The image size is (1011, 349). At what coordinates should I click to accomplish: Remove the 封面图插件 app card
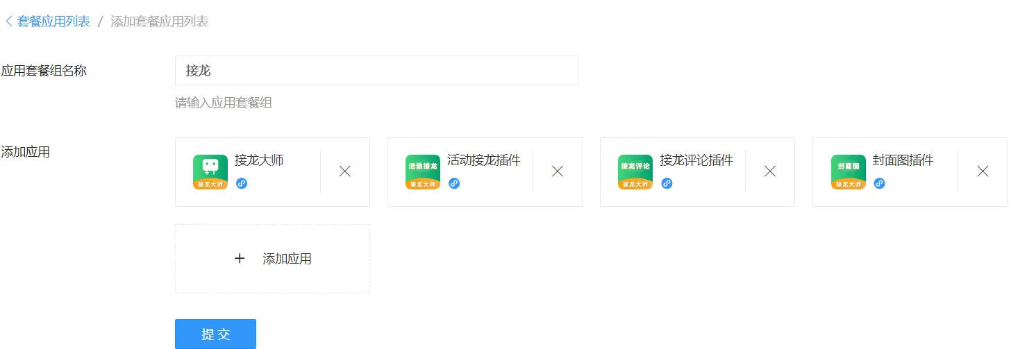coord(983,171)
